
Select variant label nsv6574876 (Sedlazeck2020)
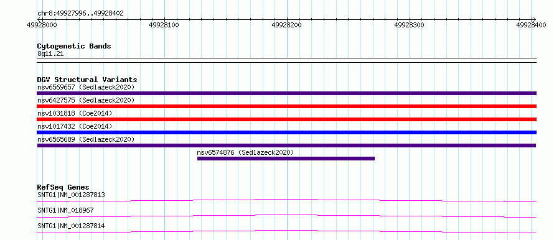pyautogui.click(x=245, y=152)
